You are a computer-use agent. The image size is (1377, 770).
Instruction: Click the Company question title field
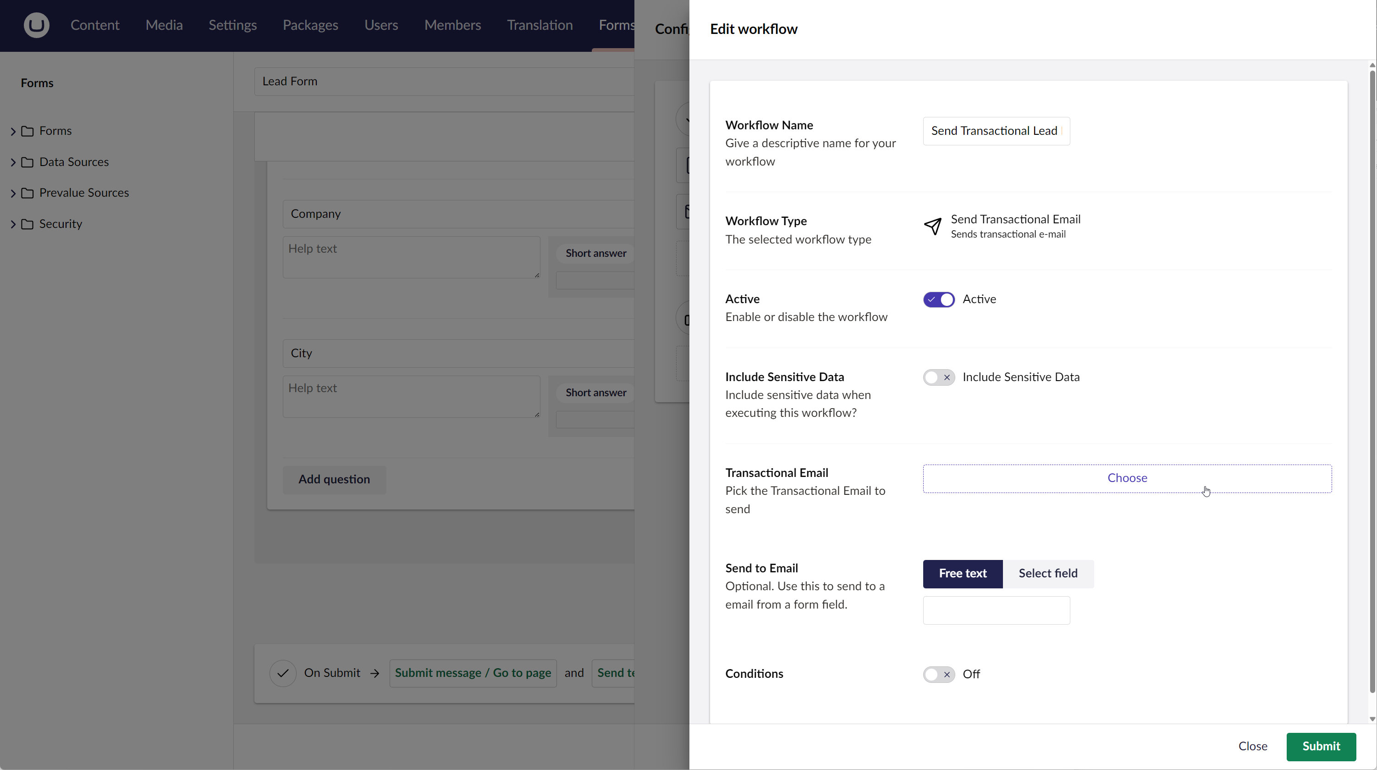click(459, 214)
